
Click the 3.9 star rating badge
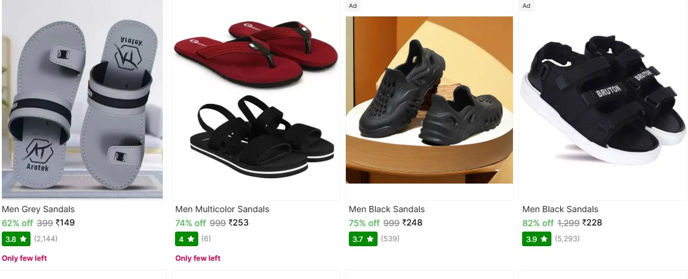tap(537, 239)
